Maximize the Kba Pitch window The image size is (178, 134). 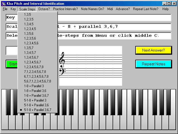point(169,4)
